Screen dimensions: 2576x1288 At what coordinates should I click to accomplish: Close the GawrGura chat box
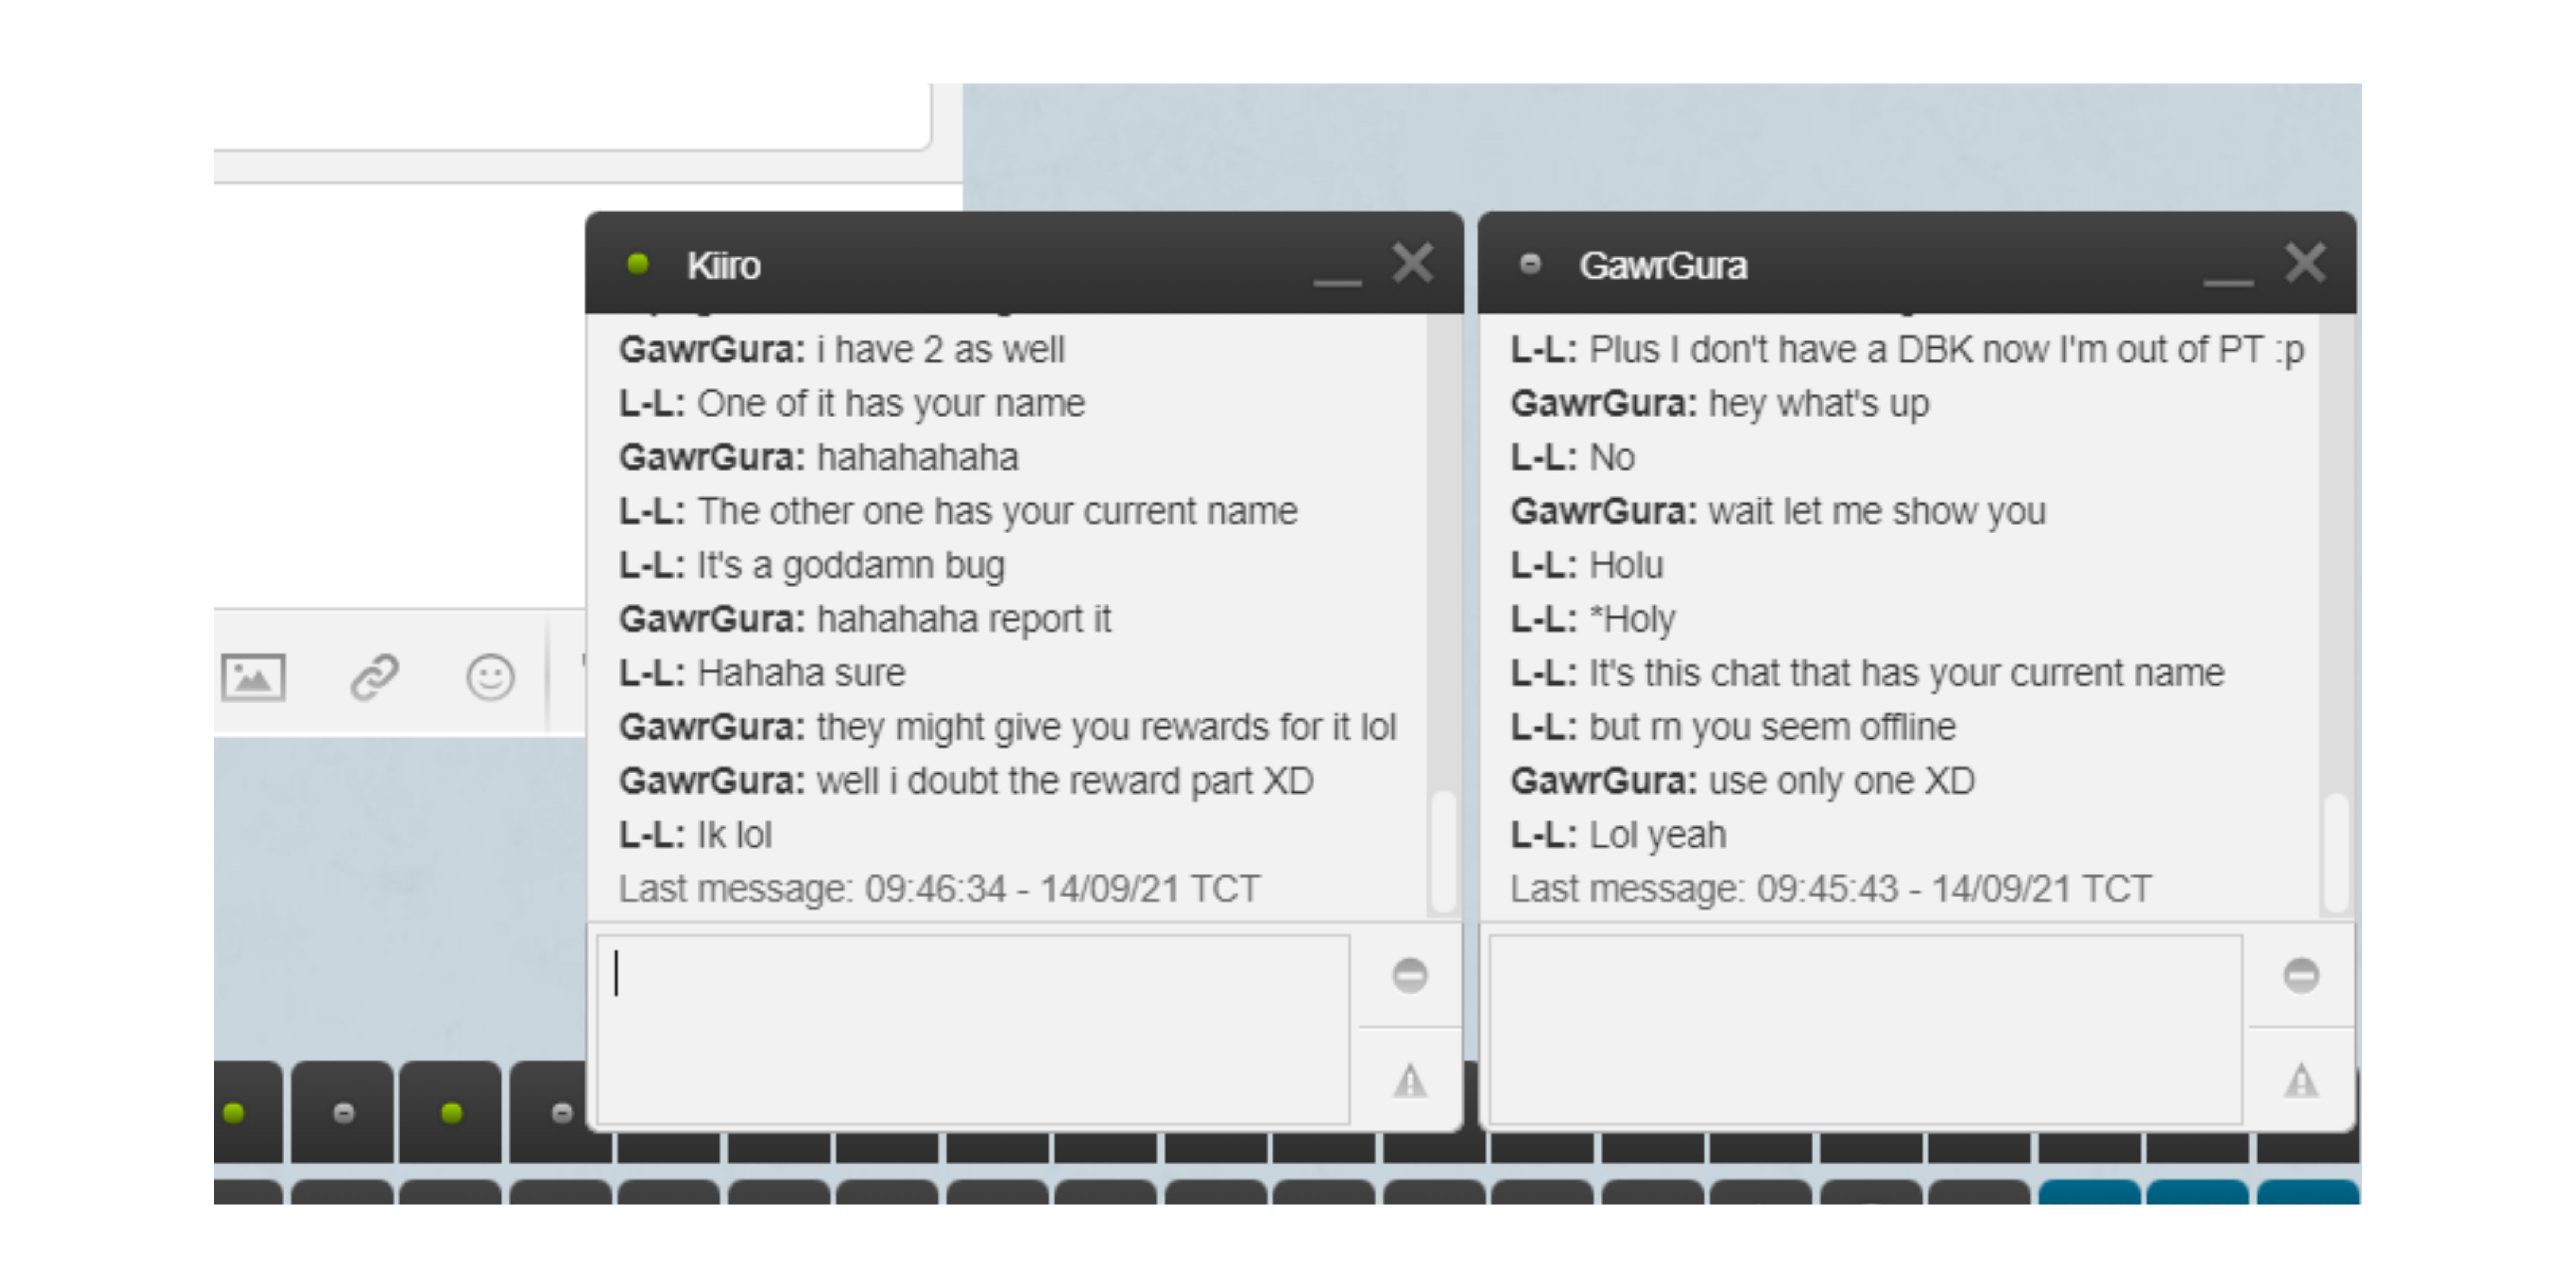2305,264
